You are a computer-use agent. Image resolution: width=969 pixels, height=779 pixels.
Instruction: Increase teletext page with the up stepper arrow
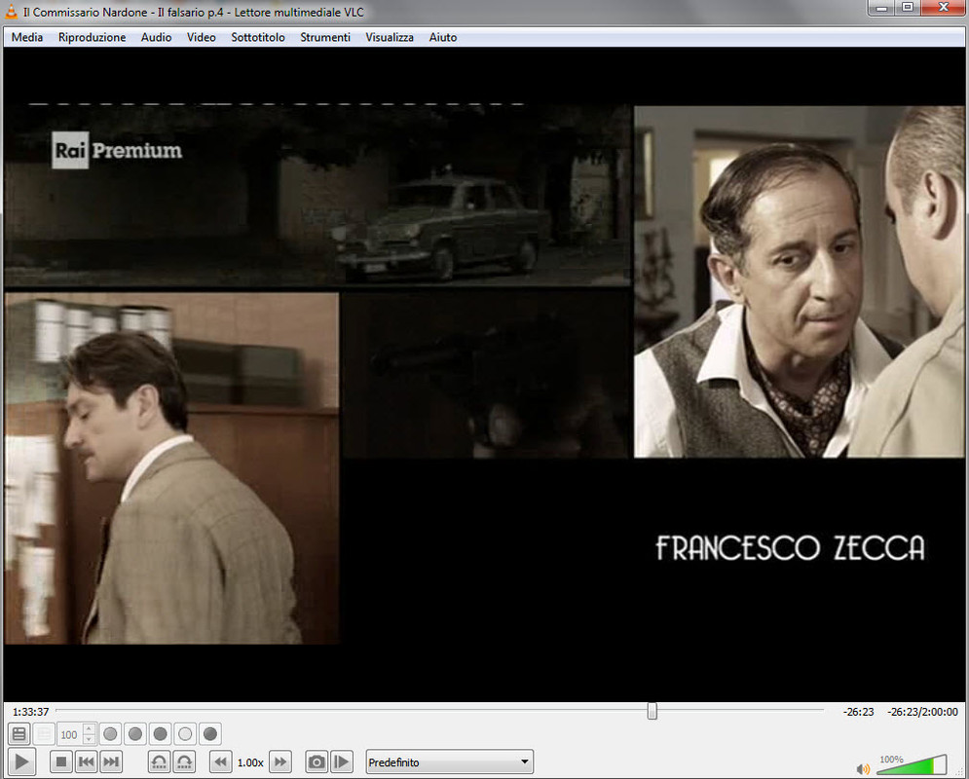(89, 729)
